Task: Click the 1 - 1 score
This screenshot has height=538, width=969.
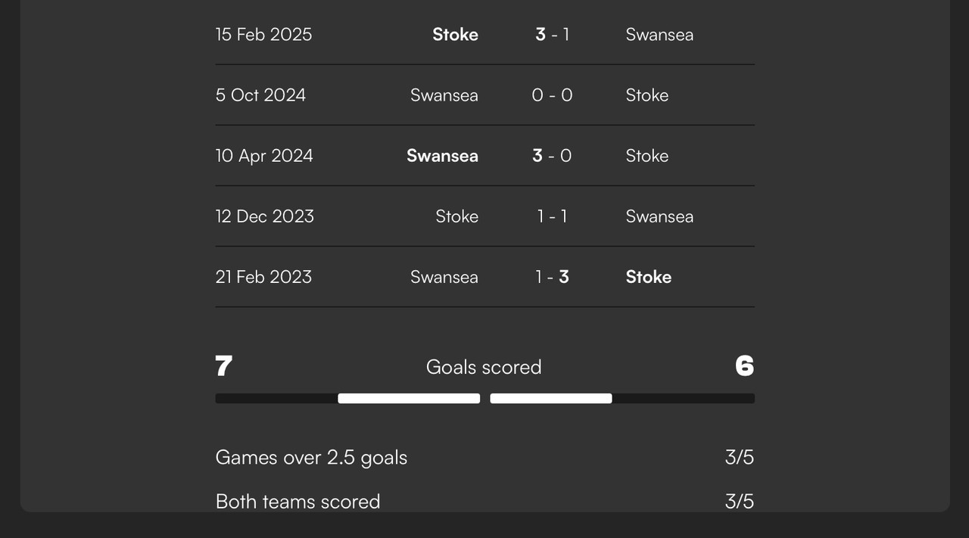Action: click(x=553, y=216)
